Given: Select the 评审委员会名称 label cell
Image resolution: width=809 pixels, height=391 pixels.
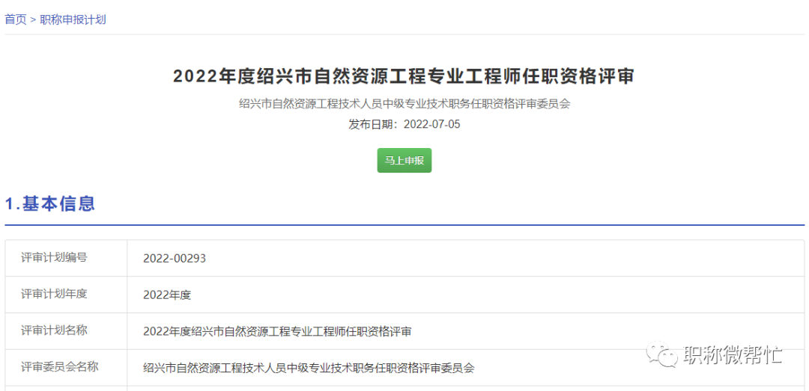Looking at the screenshot, I should point(67,368).
